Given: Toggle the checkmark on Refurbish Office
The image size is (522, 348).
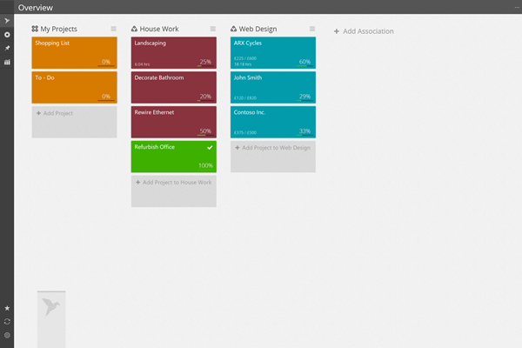Looking at the screenshot, I should point(210,148).
